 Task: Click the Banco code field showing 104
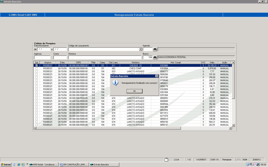pyautogui.click(x=147, y=57)
